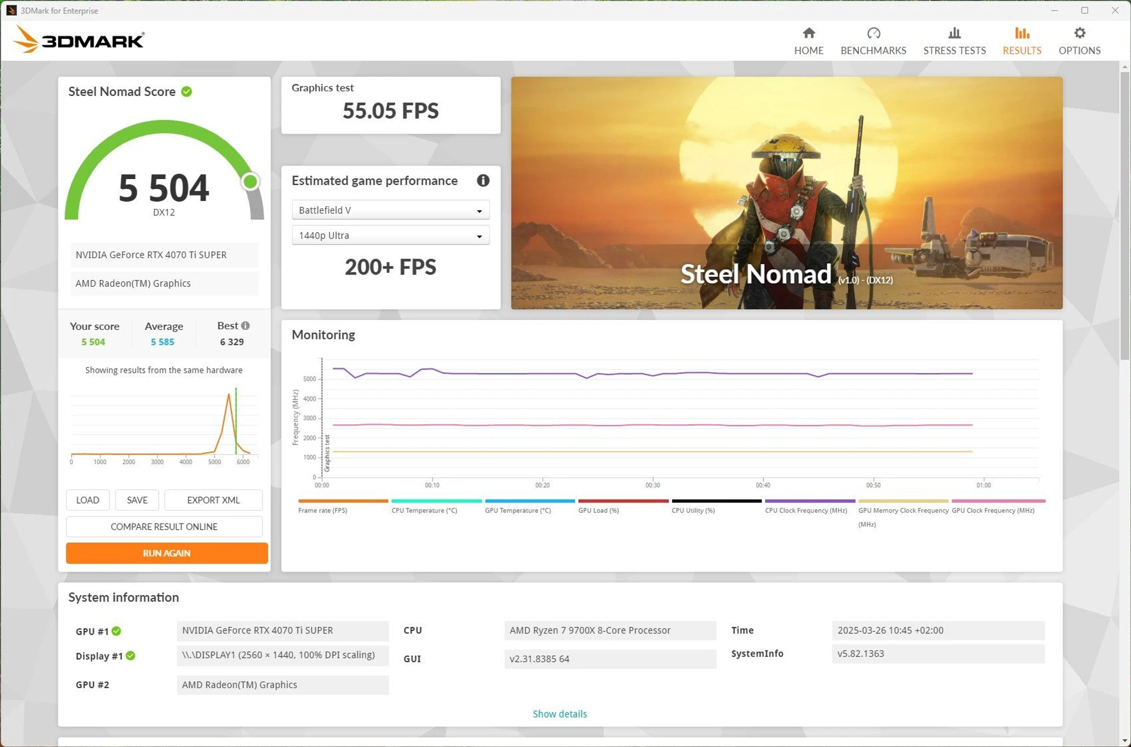The width and height of the screenshot is (1131, 747).
Task: Click COMPARE RESULT ONLINE button
Action: click(x=164, y=526)
